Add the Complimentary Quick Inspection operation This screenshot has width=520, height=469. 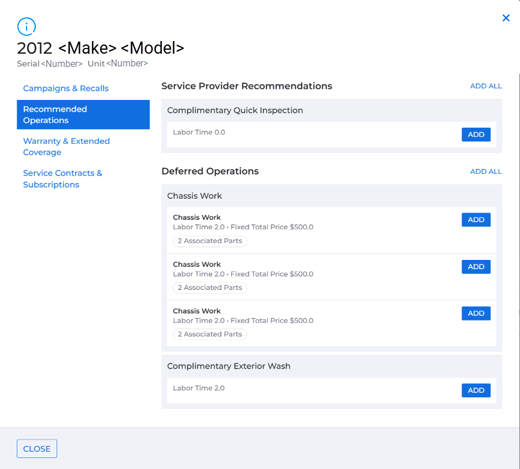click(476, 135)
